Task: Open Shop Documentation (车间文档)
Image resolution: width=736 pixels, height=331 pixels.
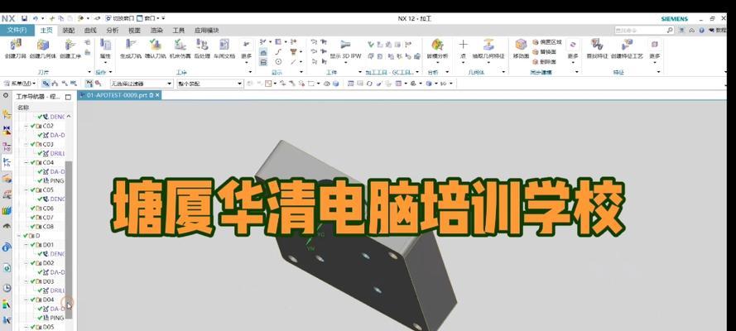Action: point(224,49)
